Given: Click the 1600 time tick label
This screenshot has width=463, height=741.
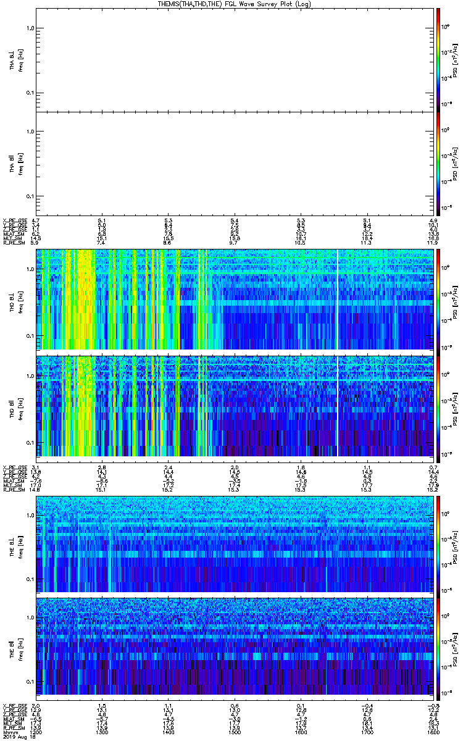Looking at the screenshot, I should pos(301,732).
